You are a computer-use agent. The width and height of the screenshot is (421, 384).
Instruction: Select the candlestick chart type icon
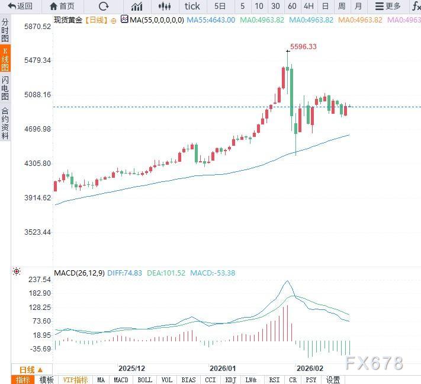[165, 7]
